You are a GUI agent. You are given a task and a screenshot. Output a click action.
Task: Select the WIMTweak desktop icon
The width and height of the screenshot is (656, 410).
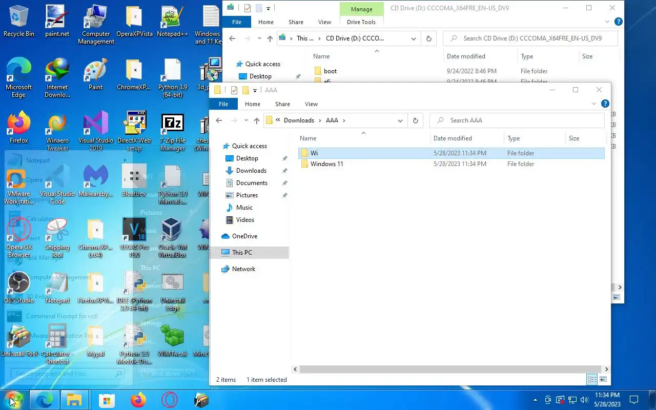coord(172,341)
